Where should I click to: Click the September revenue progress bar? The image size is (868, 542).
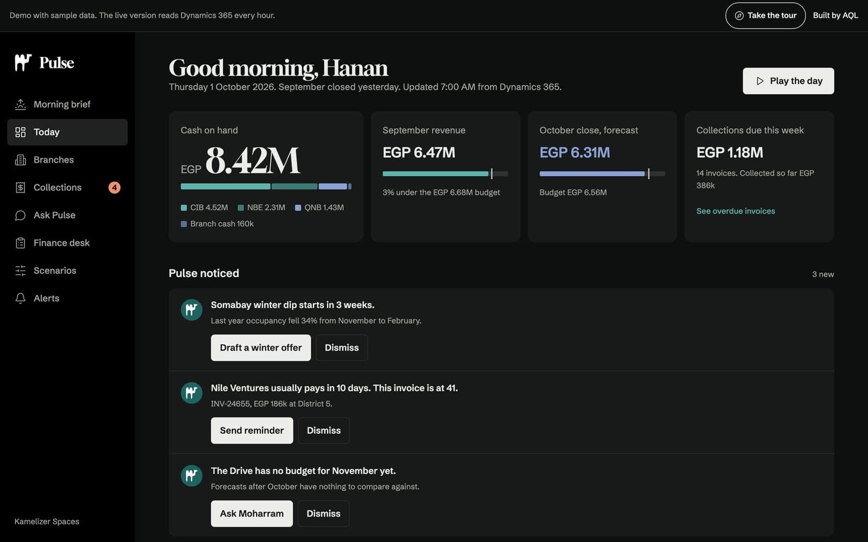[445, 173]
